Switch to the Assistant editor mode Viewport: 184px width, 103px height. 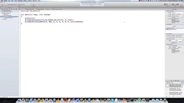pos(168,5)
